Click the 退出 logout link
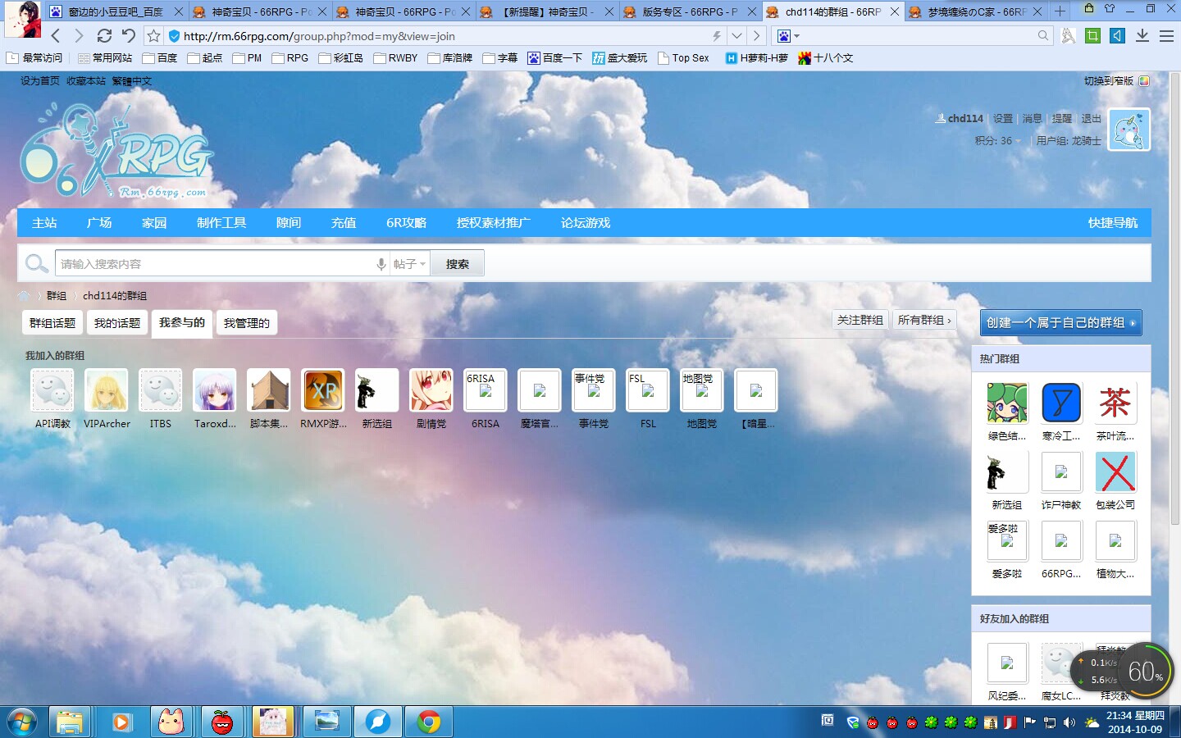Viewport: 1181px width, 738px height. 1091,119
